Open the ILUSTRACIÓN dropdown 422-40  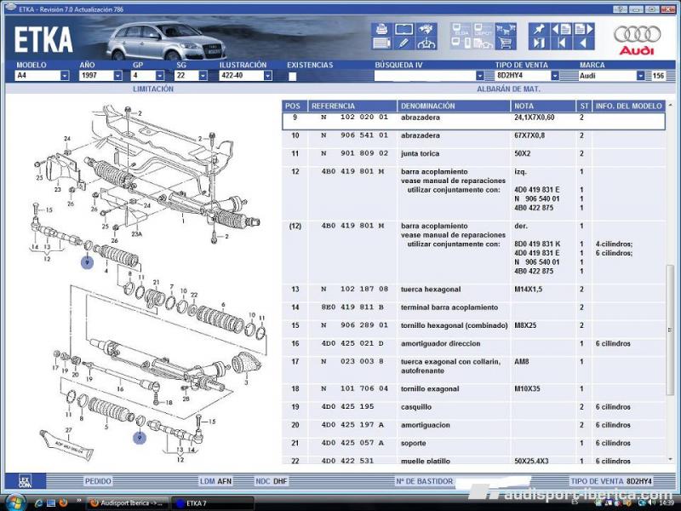coord(246,76)
